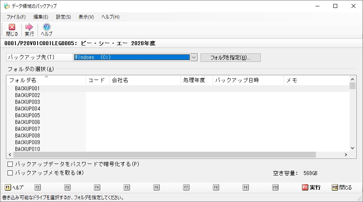Click the 実行 arrow toolbar icon

[x=29, y=28]
